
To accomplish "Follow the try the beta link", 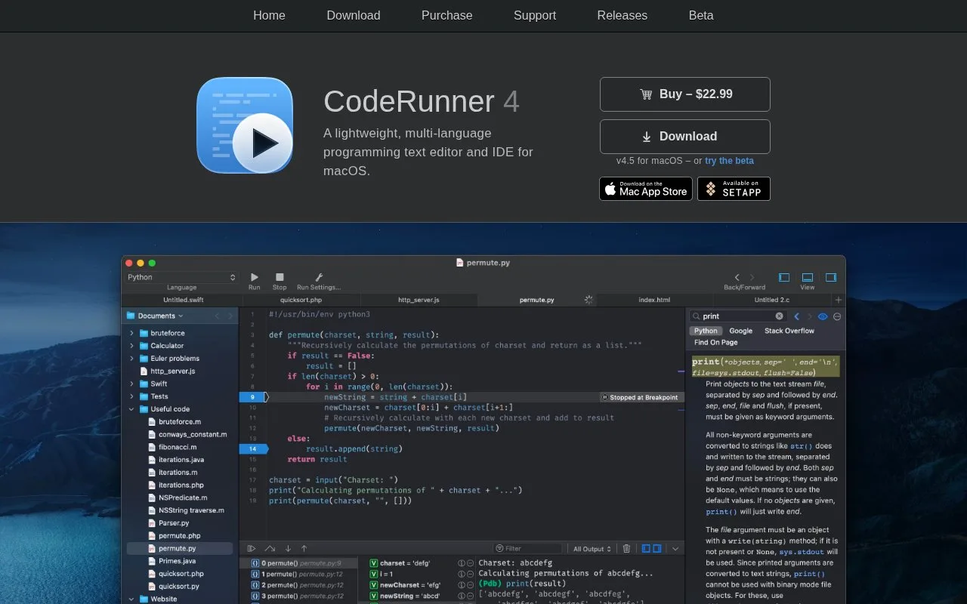I will [729, 161].
